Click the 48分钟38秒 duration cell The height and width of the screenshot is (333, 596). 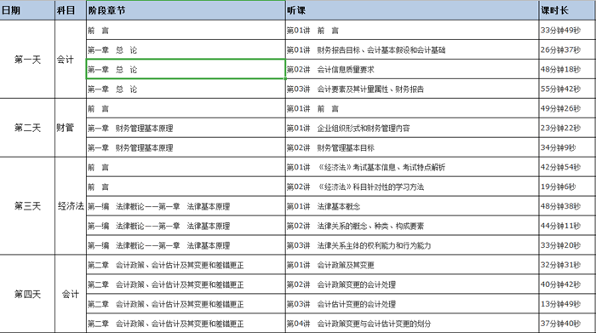click(568, 206)
